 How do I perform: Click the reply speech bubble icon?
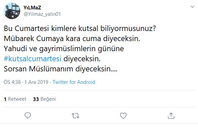click(28, 115)
